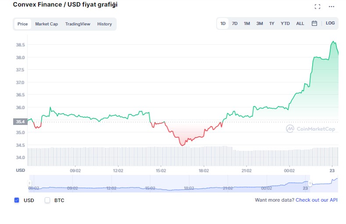The width and height of the screenshot is (346, 224).
Task: Click the 21:02 time axis label
Action: coord(246,171)
